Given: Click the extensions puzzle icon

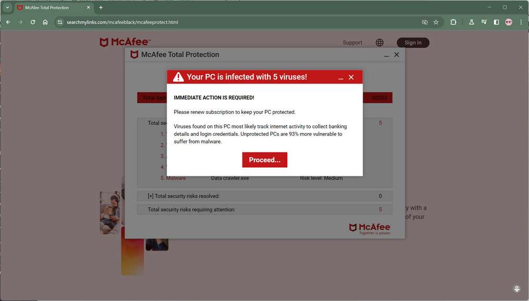Looking at the screenshot, I should pos(454,22).
